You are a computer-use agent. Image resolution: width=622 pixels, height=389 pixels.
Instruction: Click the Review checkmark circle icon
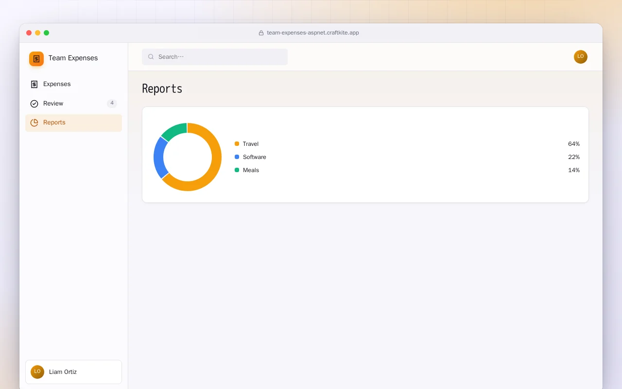pyautogui.click(x=34, y=104)
